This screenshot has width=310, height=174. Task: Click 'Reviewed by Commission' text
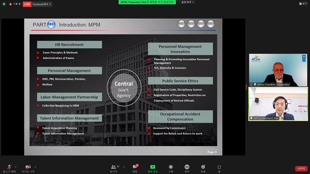tap(169, 128)
